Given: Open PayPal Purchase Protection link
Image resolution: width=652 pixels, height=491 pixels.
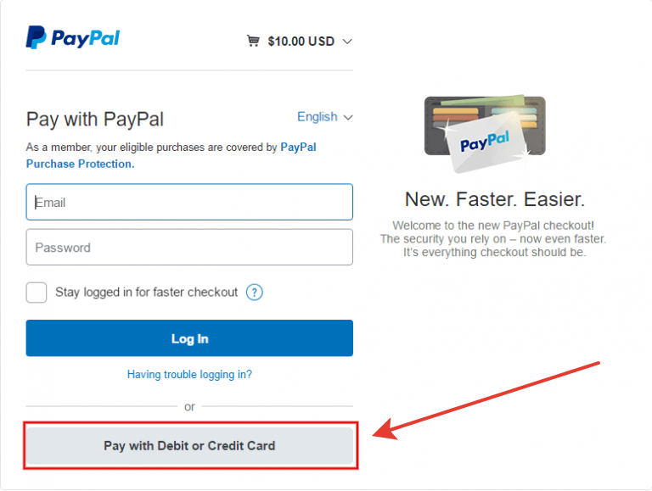Looking at the screenshot, I should [x=171, y=155].
